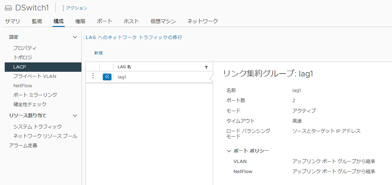Click the ポート数 label

236,101
